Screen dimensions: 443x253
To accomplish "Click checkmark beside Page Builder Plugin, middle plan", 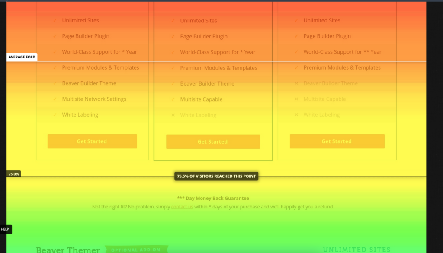I will [172, 36].
